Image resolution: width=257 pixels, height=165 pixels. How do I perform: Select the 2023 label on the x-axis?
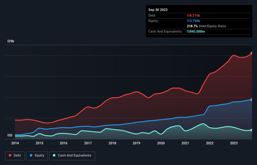click(x=234, y=143)
